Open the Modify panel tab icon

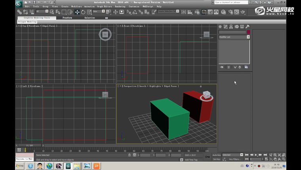(225, 27)
